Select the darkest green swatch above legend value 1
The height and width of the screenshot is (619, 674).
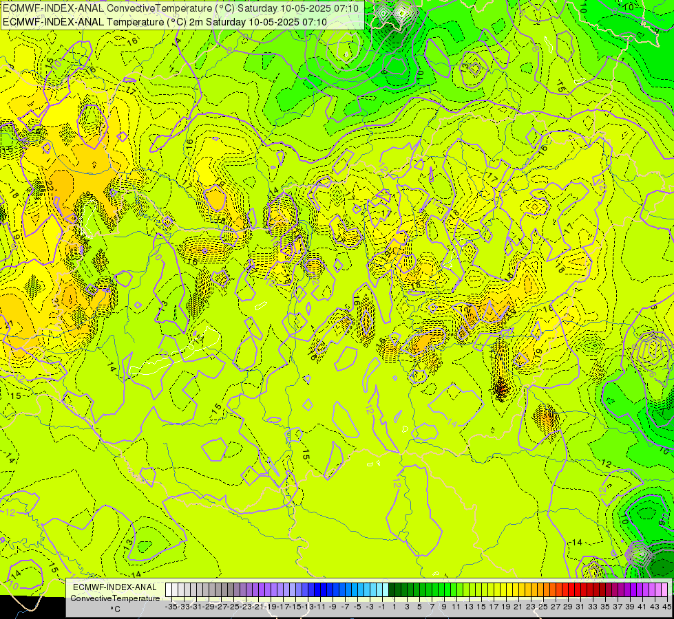pyautogui.click(x=392, y=590)
